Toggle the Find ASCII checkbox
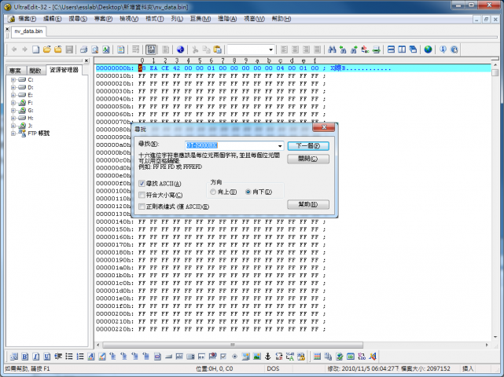 click(x=142, y=183)
